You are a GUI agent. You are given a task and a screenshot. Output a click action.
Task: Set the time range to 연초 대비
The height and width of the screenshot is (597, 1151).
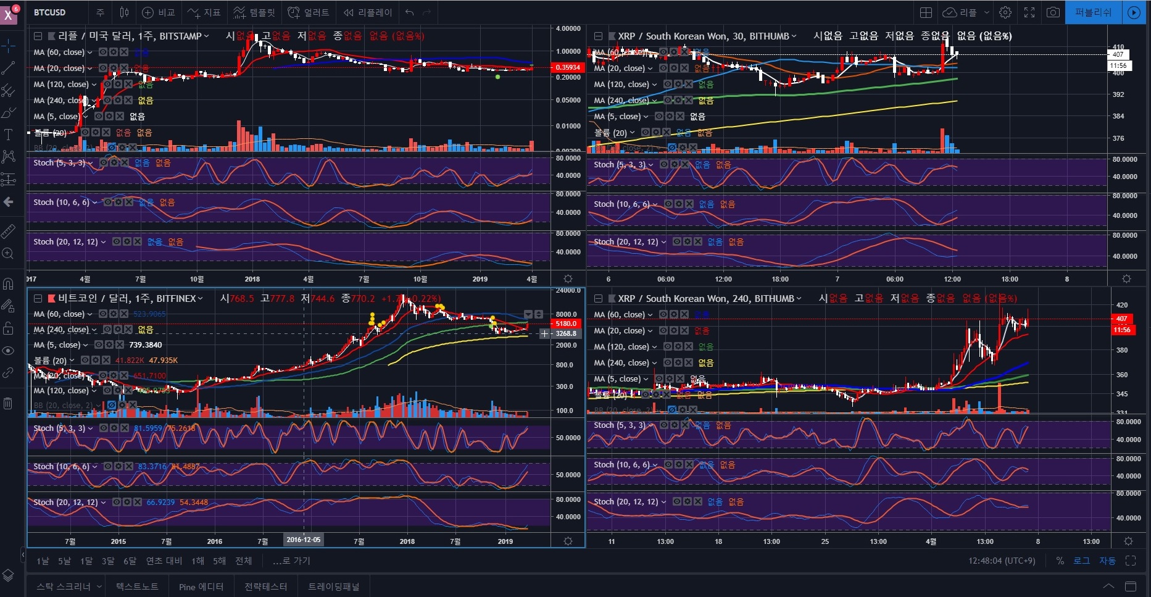point(164,561)
